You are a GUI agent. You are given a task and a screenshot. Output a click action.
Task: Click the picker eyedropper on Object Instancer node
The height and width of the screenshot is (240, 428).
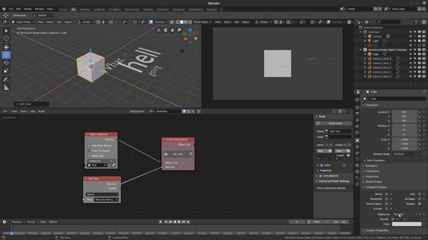click(114, 165)
